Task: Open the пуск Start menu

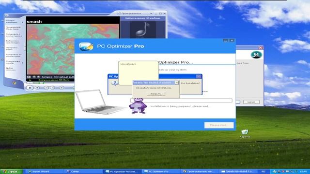Action: [12, 172]
